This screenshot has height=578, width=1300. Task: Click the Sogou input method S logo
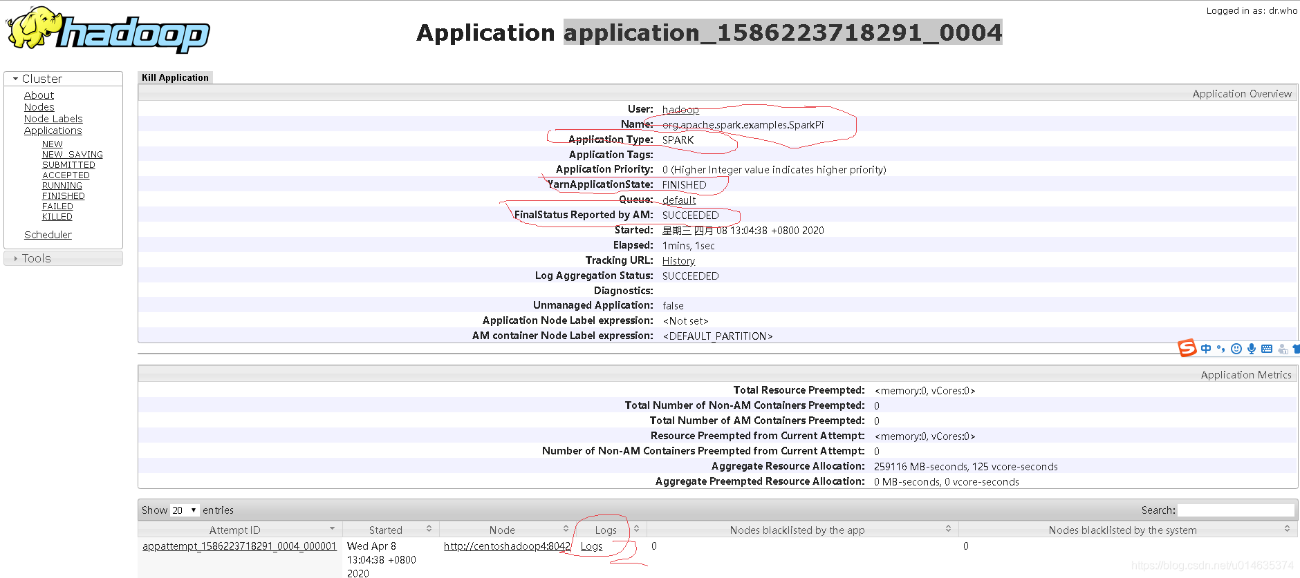[x=1187, y=348]
